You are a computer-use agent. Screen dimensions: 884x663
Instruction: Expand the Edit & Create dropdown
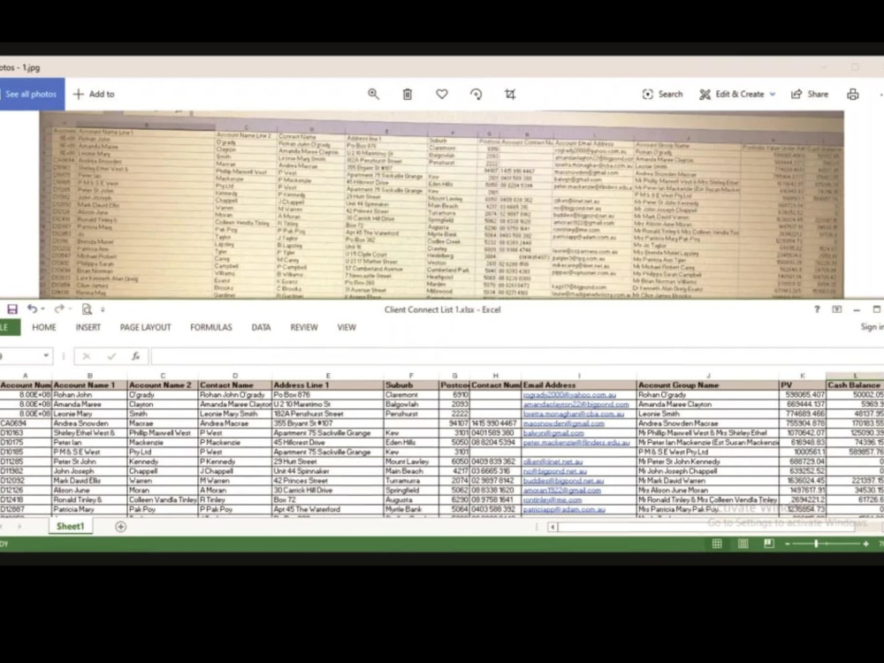[x=770, y=94]
